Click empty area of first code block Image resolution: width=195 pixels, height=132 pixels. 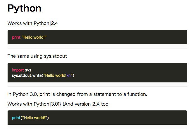[x=126, y=37]
